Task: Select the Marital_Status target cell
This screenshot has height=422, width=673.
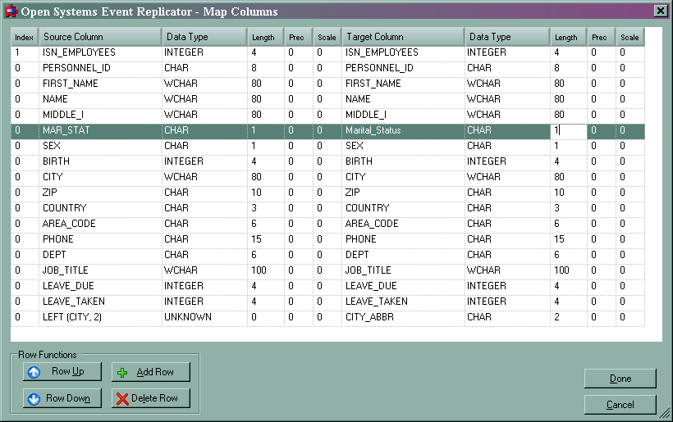Action: pyautogui.click(x=403, y=130)
